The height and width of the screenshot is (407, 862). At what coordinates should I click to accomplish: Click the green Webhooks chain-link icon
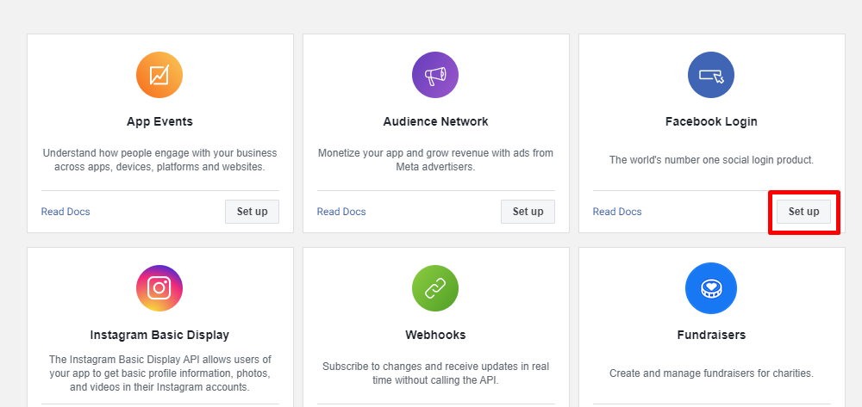click(x=435, y=288)
